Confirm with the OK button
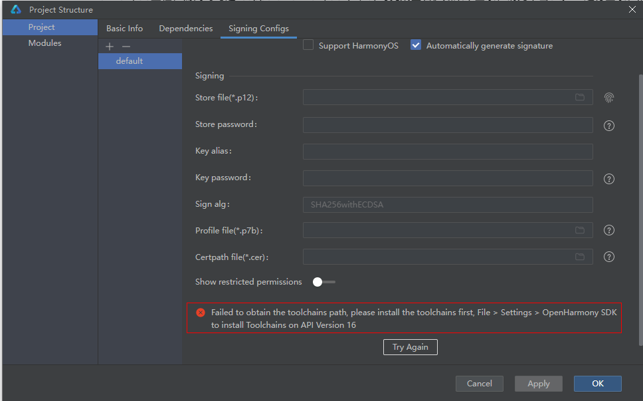 tap(597, 384)
